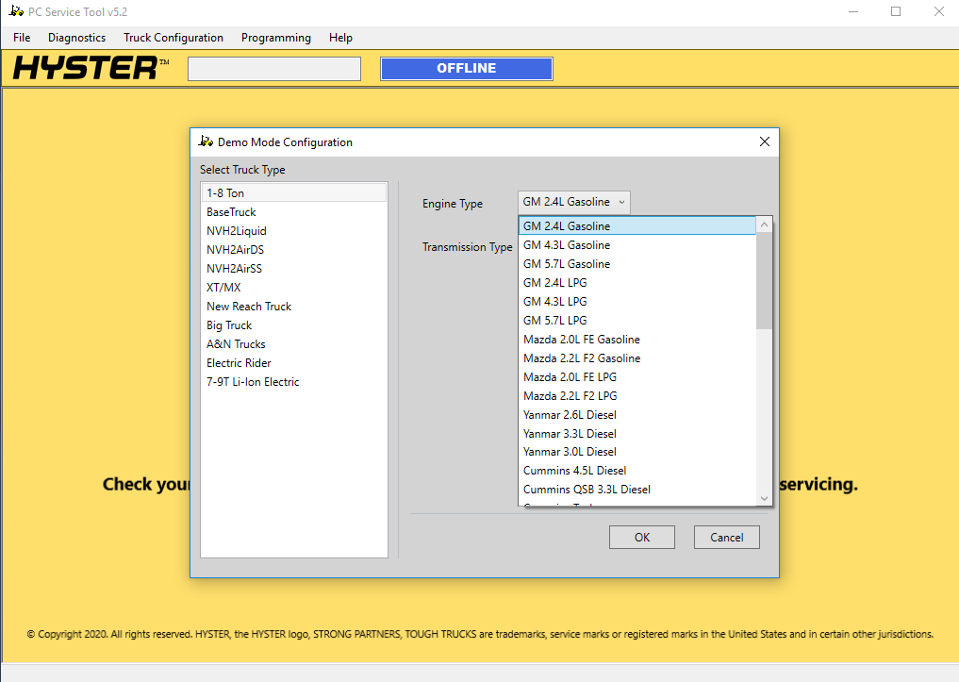Screen dimensions: 959x682
Task: Click the engine list scrollbar down arrow
Action: click(x=764, y=498)
